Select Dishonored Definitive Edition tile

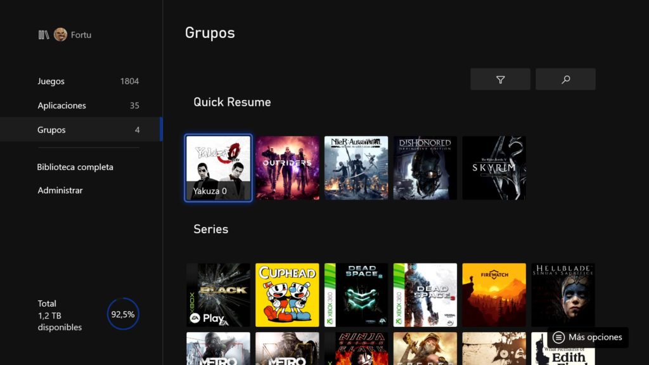[425, 168]
